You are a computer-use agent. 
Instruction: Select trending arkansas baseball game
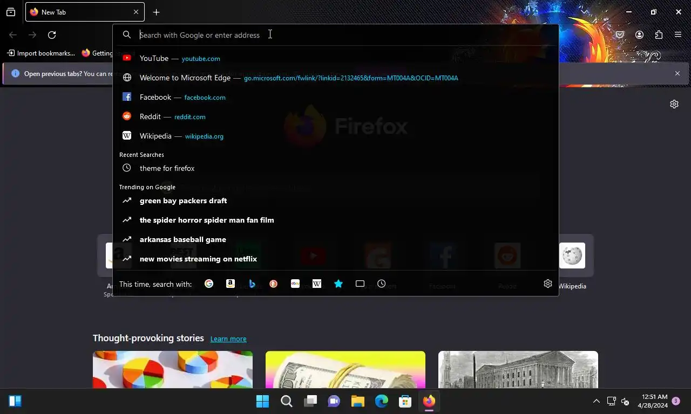(336, 239)
